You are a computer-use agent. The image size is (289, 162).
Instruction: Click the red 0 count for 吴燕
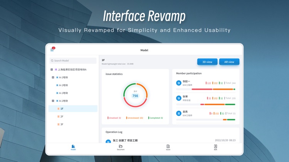click(x=211, y=113)
